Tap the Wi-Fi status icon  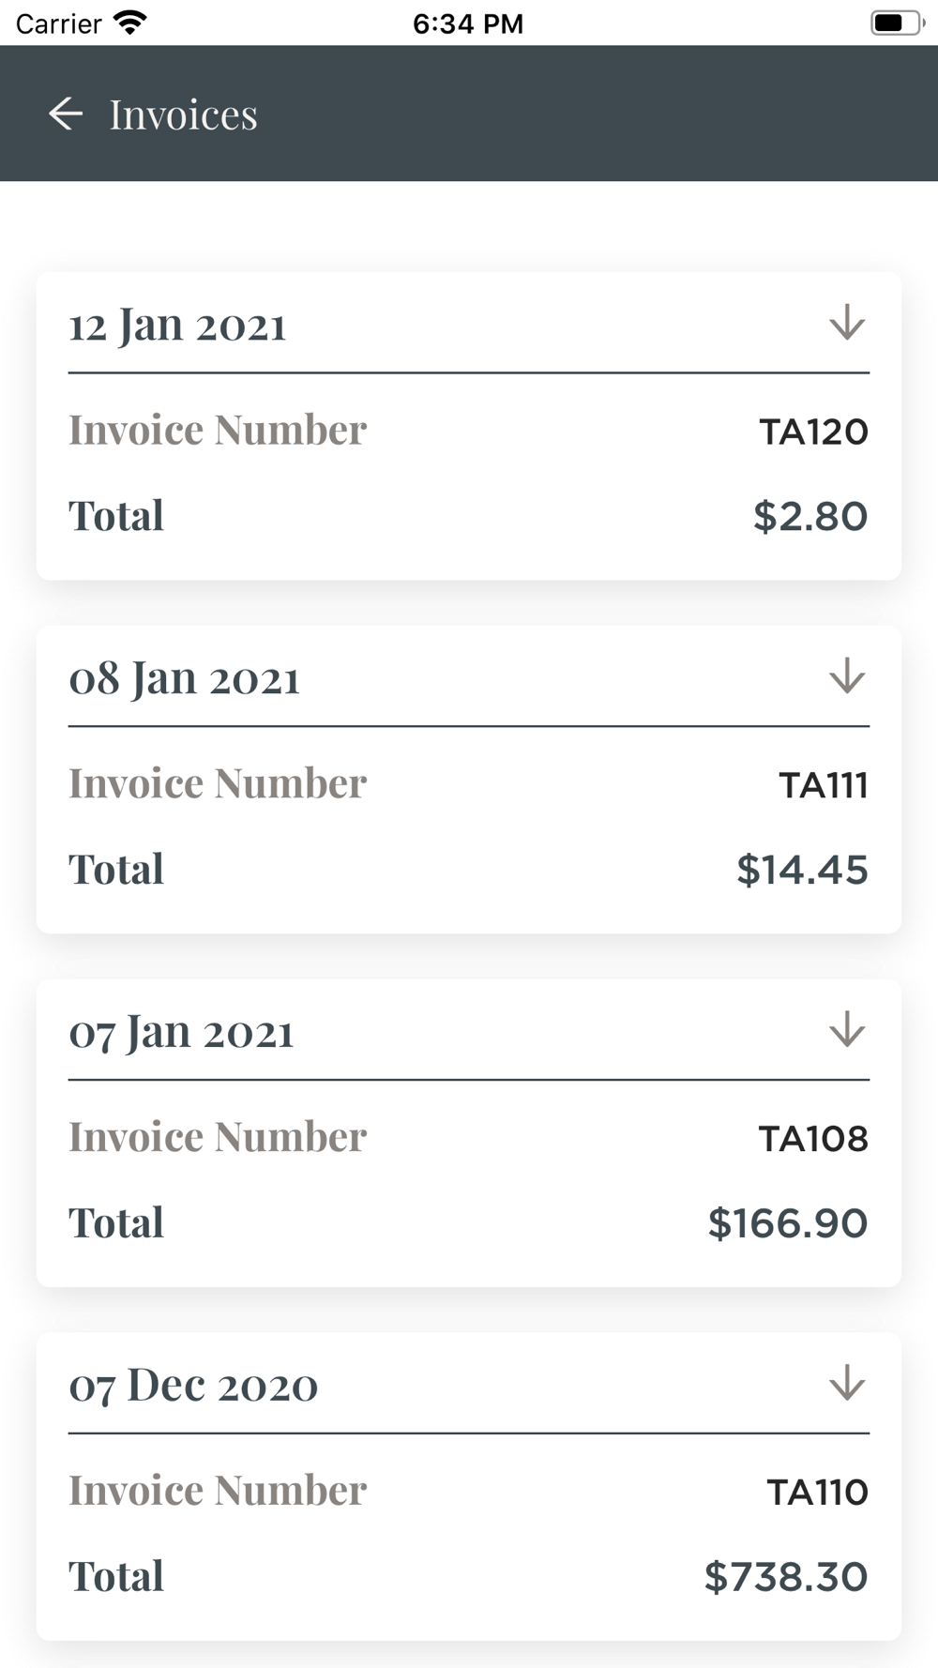[129, 23]
